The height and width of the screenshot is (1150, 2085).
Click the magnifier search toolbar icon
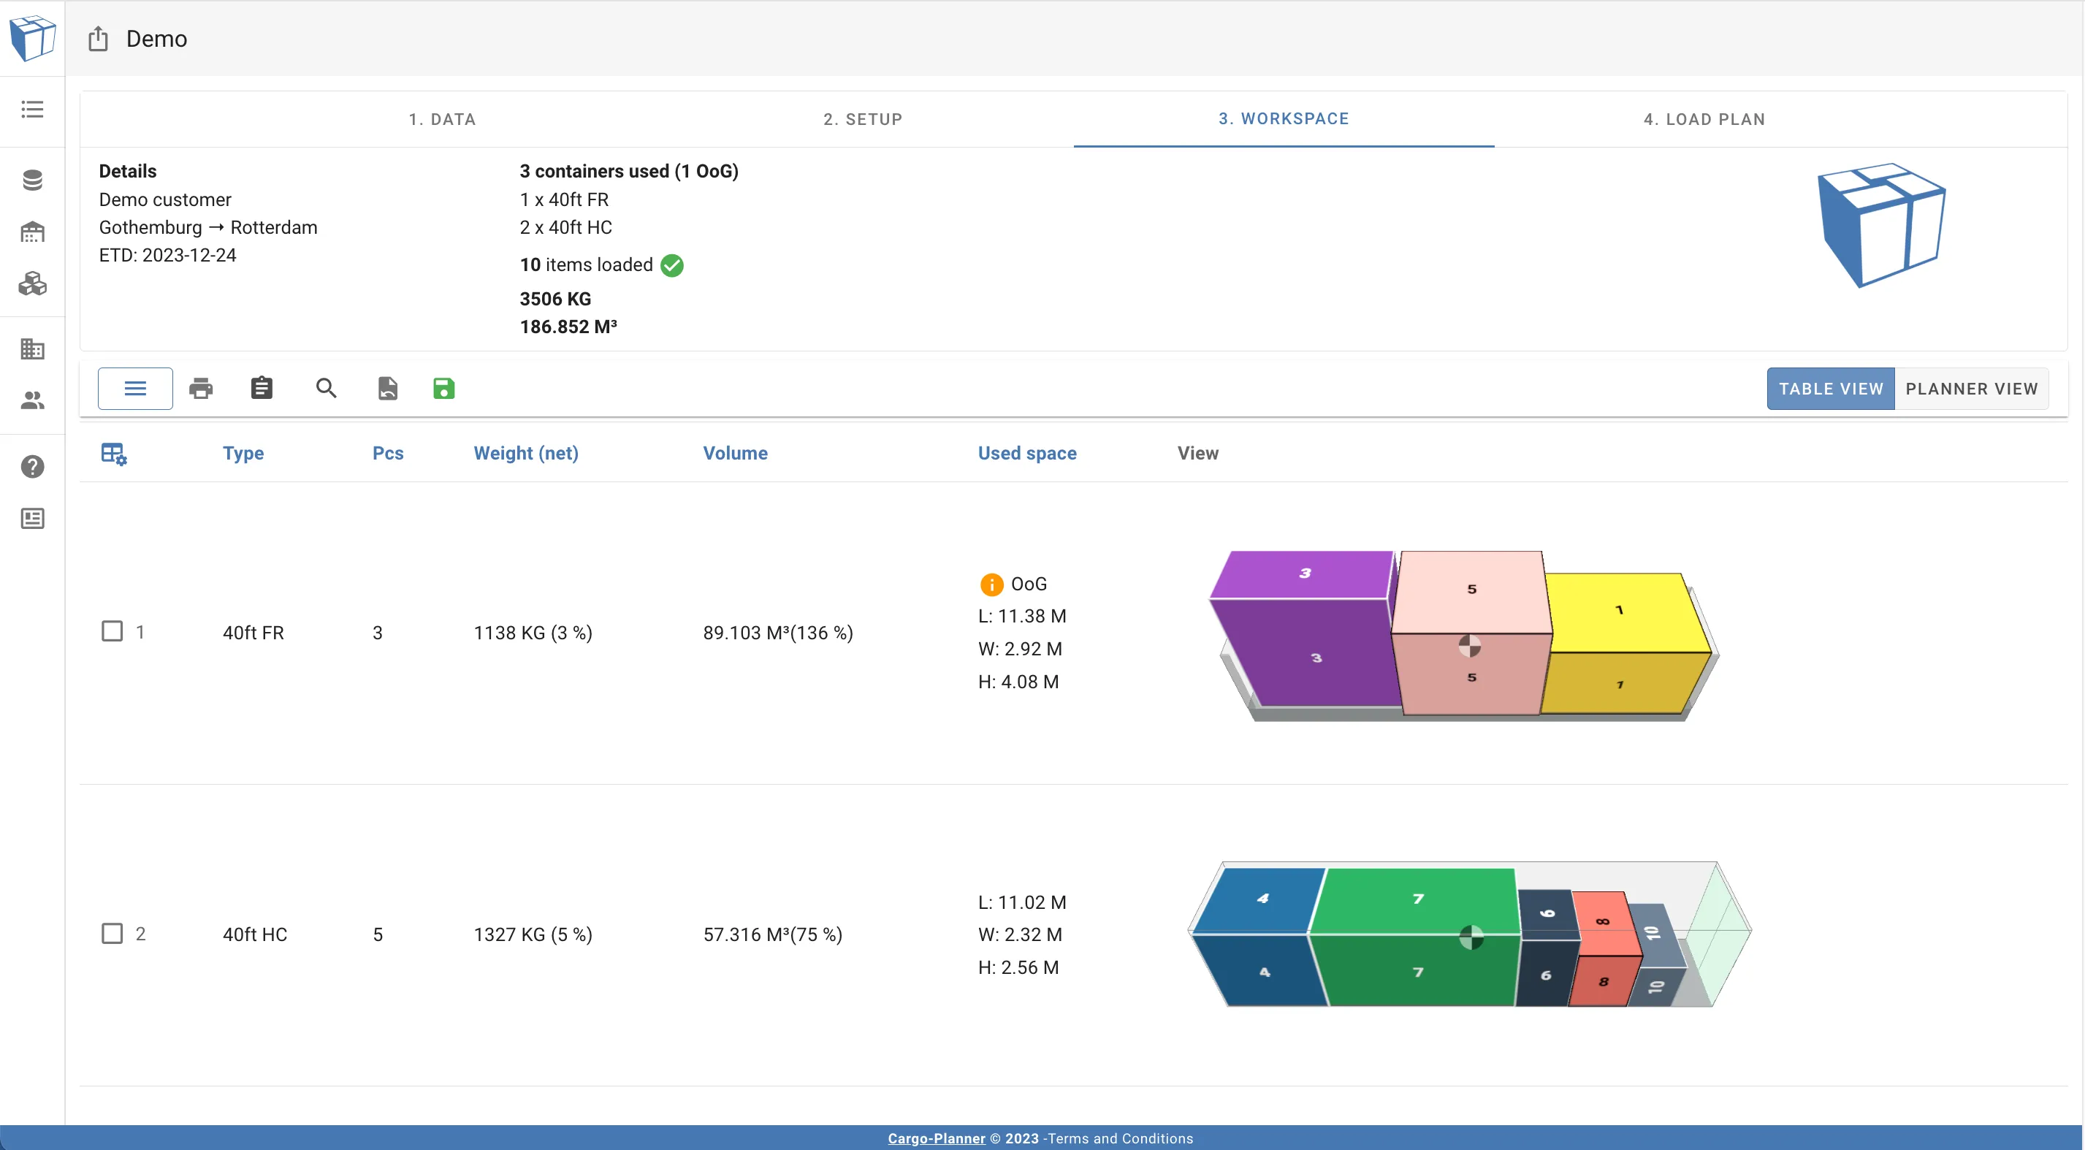(326, 389)
